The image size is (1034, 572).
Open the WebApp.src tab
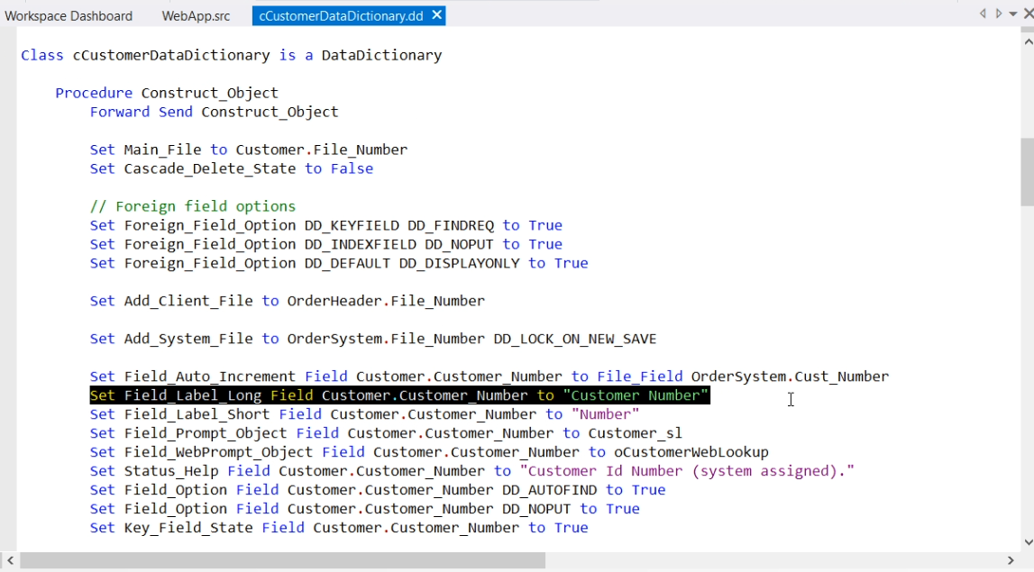196,16
